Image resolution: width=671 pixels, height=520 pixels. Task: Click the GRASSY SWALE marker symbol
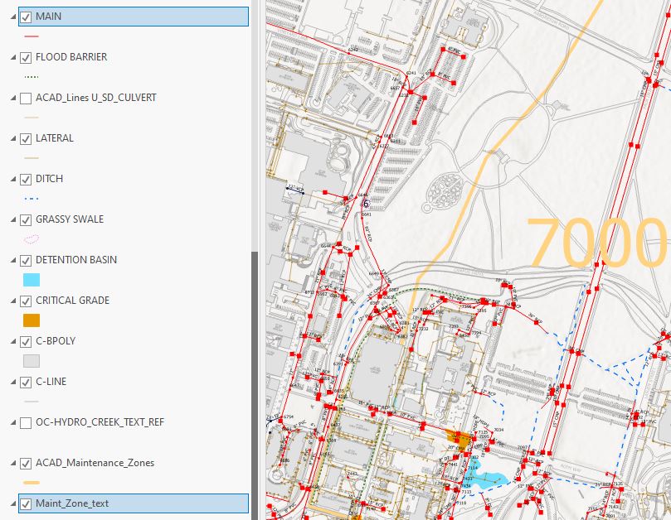31,239
